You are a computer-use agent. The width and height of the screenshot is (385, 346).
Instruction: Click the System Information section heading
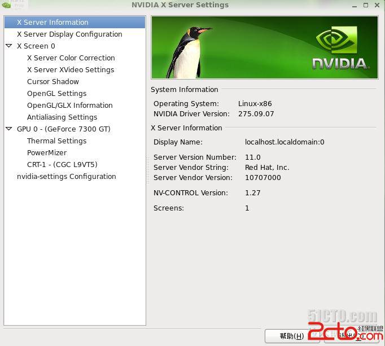pyautogui.click(x=185, y=90)
